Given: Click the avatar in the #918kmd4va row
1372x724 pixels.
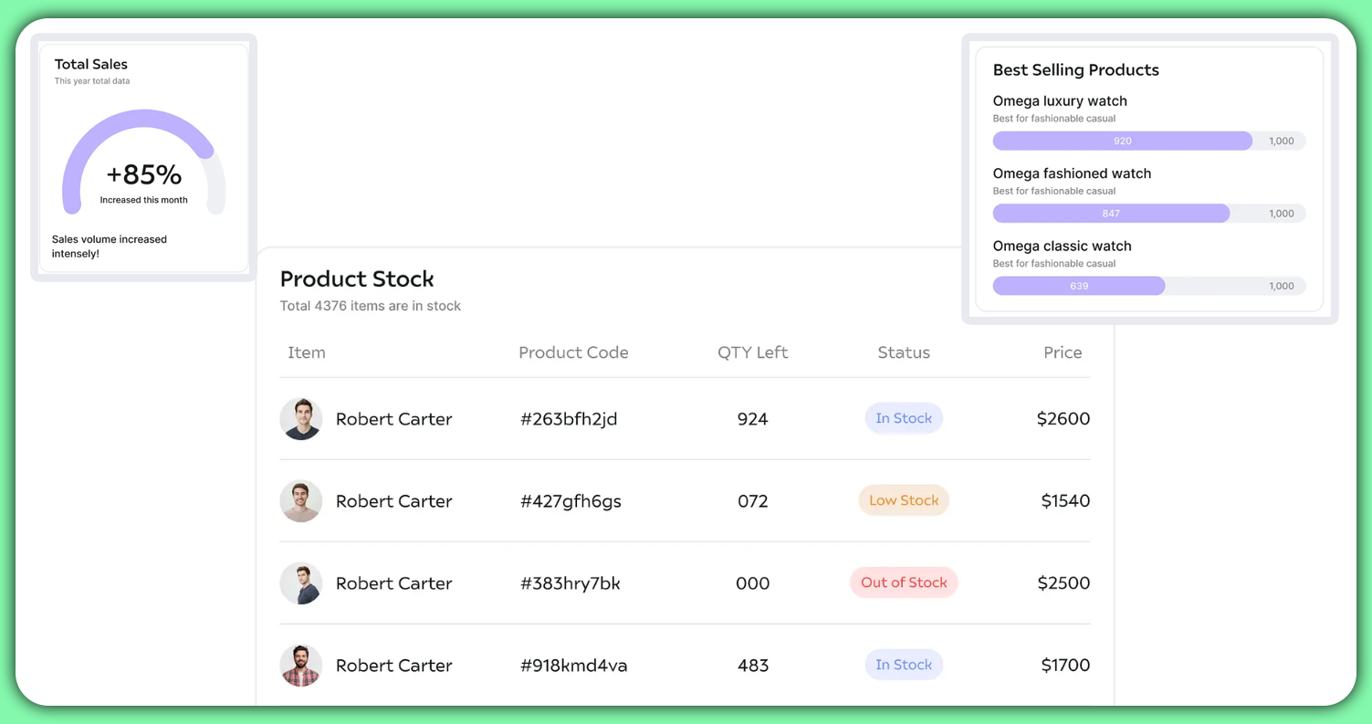Looking at the screenshot, I should [300, 666].
